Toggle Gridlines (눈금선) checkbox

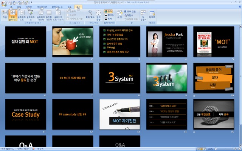(x=71, y=15)
